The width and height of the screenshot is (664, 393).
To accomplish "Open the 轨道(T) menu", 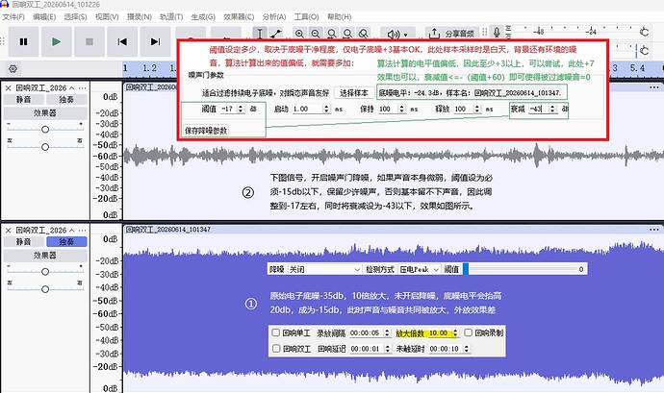I will click(x=171, y=17).
